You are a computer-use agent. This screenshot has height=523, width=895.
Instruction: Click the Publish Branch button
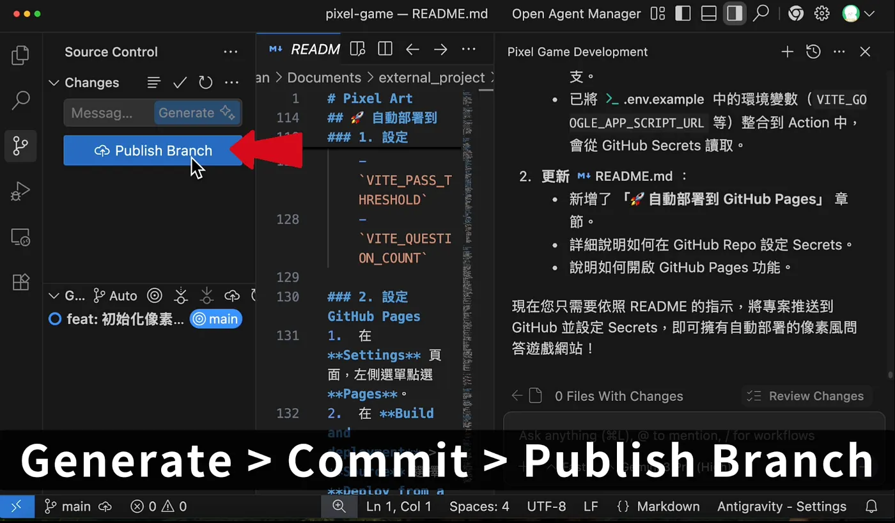(153, 151)
